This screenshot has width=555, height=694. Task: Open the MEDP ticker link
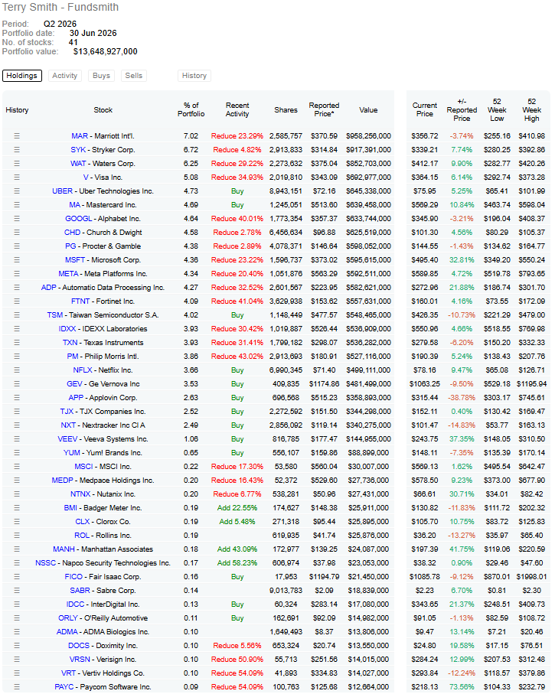[x=63, y=480]
